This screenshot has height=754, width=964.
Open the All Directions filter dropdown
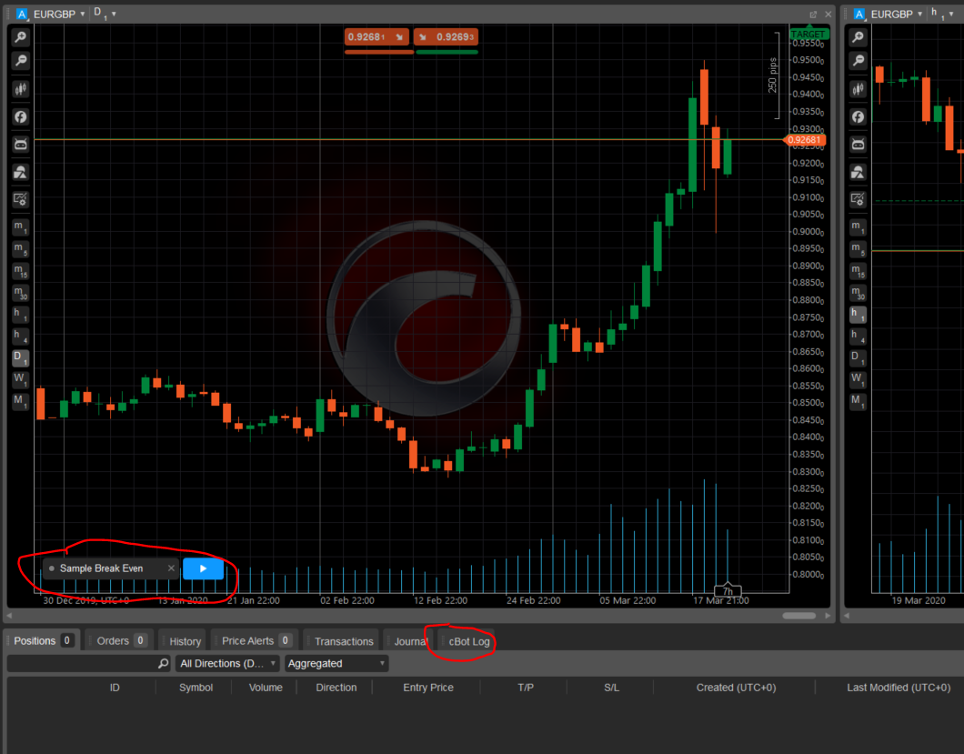[227, 664]
